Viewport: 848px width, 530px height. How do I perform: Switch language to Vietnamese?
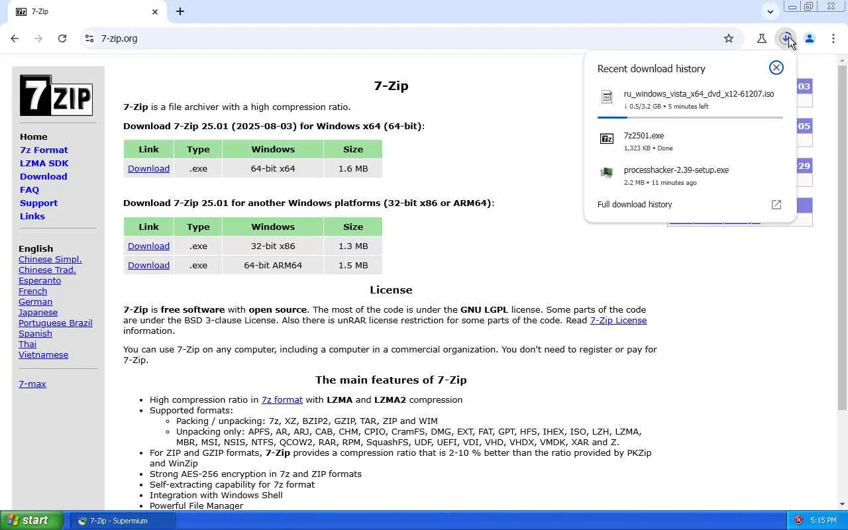point(43,354)
